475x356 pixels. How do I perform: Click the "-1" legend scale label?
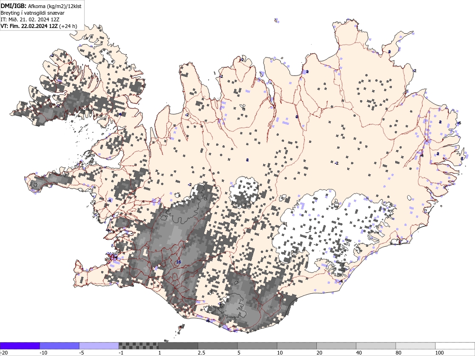[122, 353]
